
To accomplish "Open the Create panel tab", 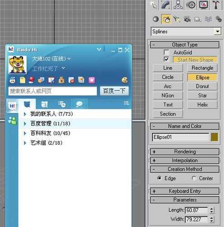I will [153, 5].
